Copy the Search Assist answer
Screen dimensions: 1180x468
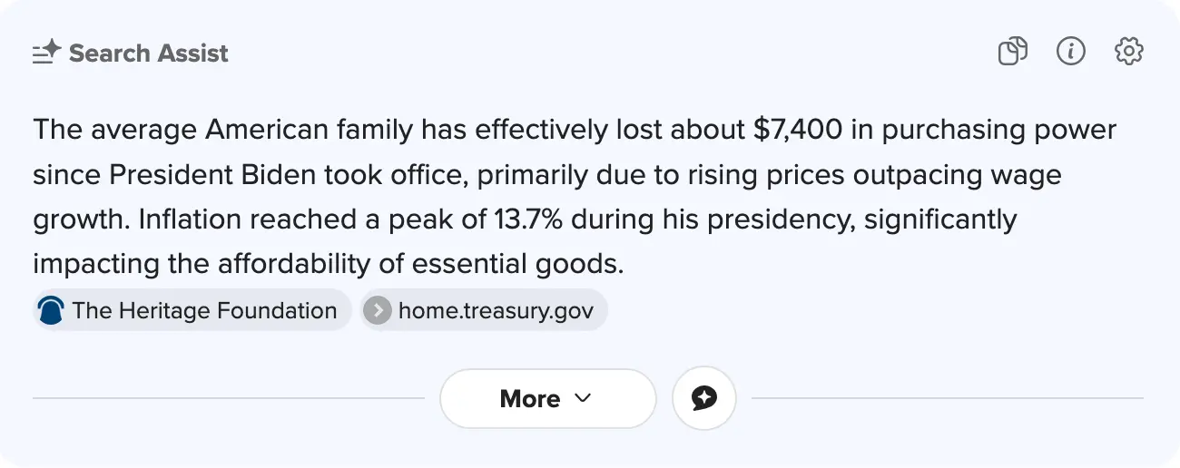[x=1012, y=52]
